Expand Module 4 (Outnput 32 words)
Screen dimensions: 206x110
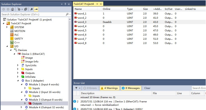pos(21,107)
